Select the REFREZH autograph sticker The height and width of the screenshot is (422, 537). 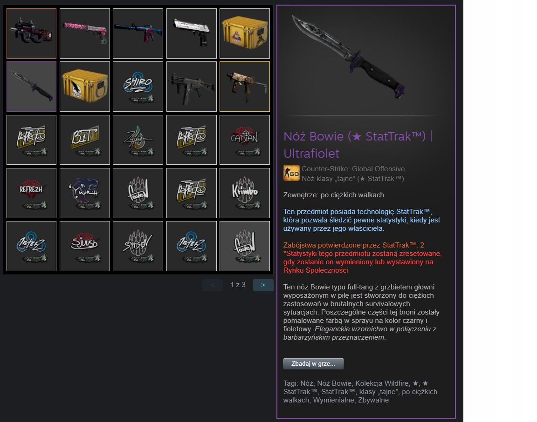(x=32, y=193)
